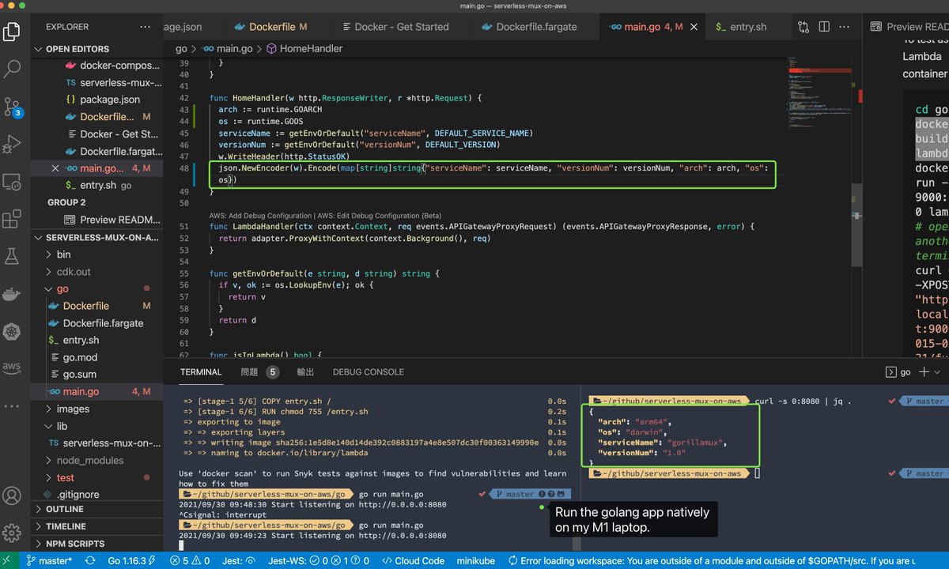Switch to the Dockerfile.fargate tab
The image size is (949, 569).
point(535,27)
